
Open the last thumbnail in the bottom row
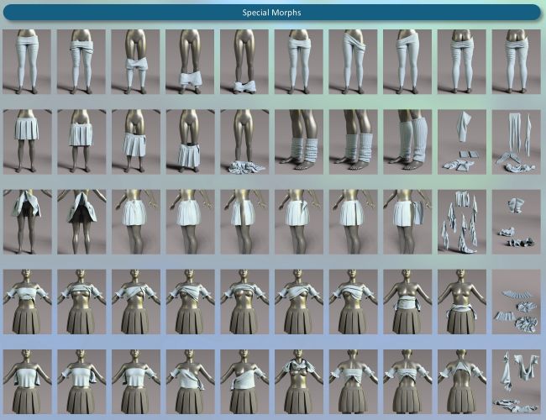pos(517,381)
